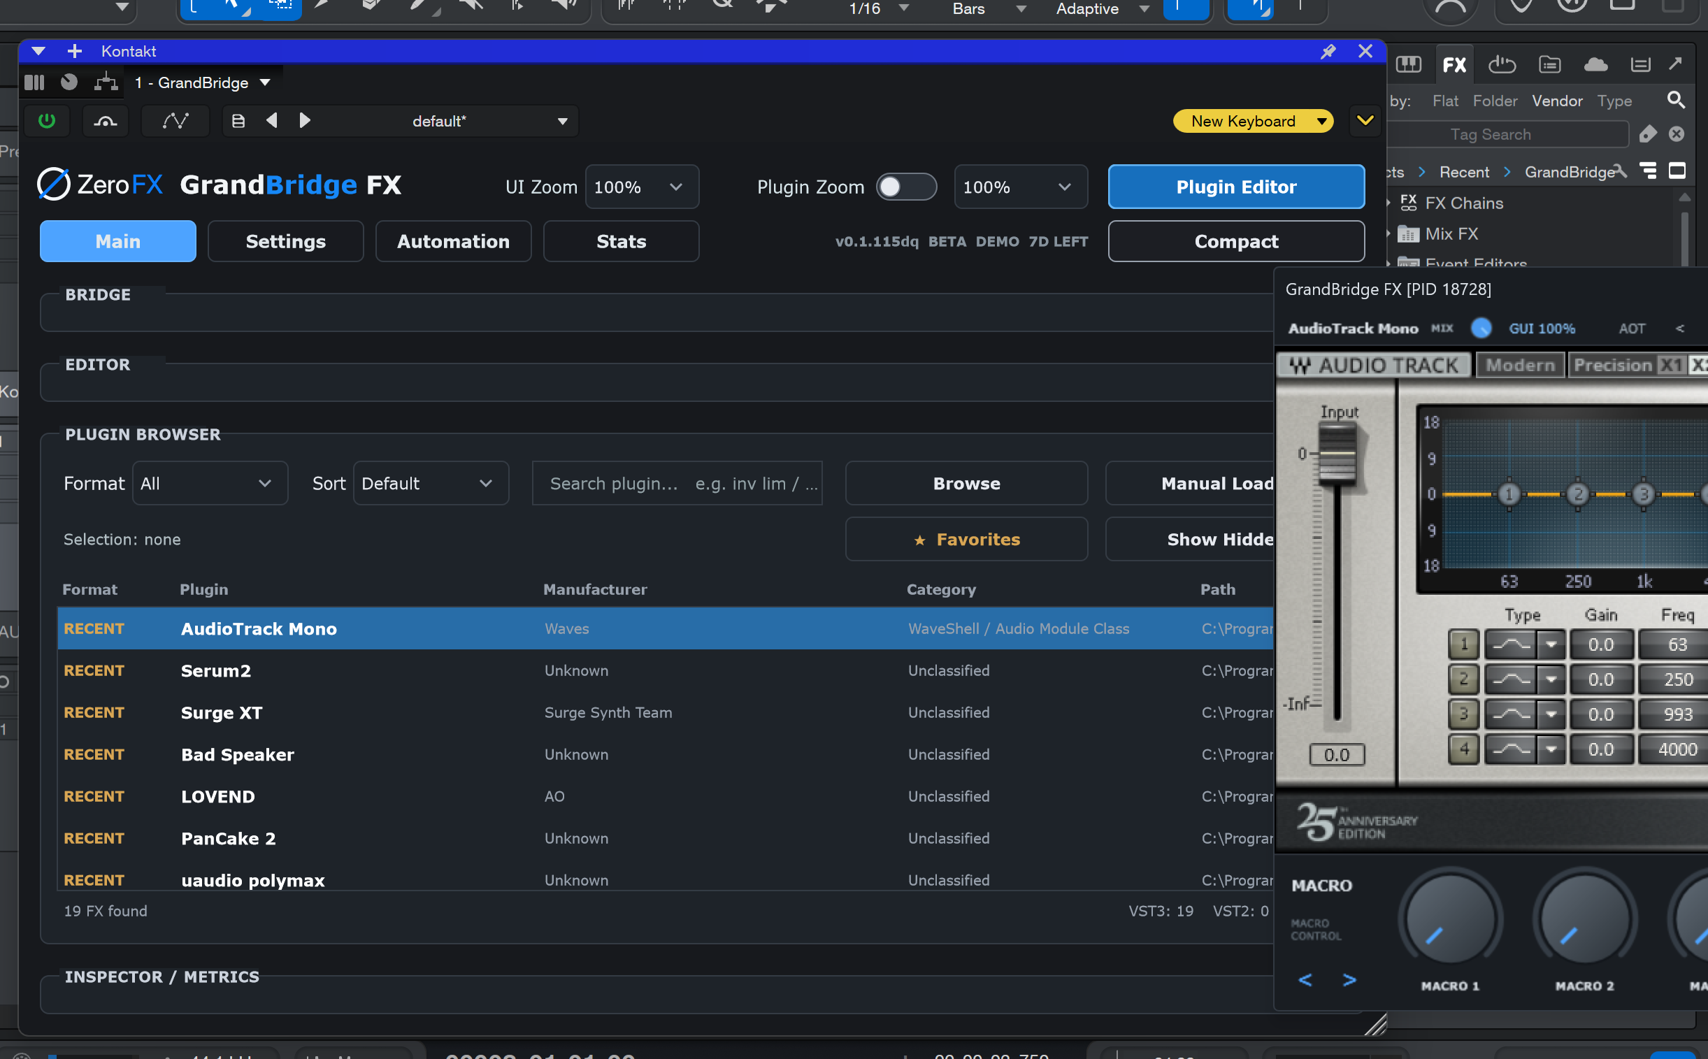Open the Format All dropdown
Viewport: 1708px width, 1059px height.
[210, 483]
